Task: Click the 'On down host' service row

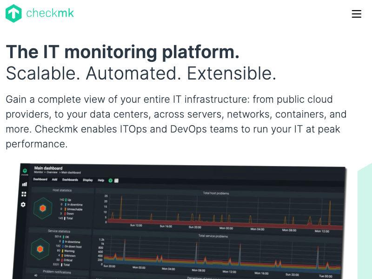Action: [x=69, y=246]
